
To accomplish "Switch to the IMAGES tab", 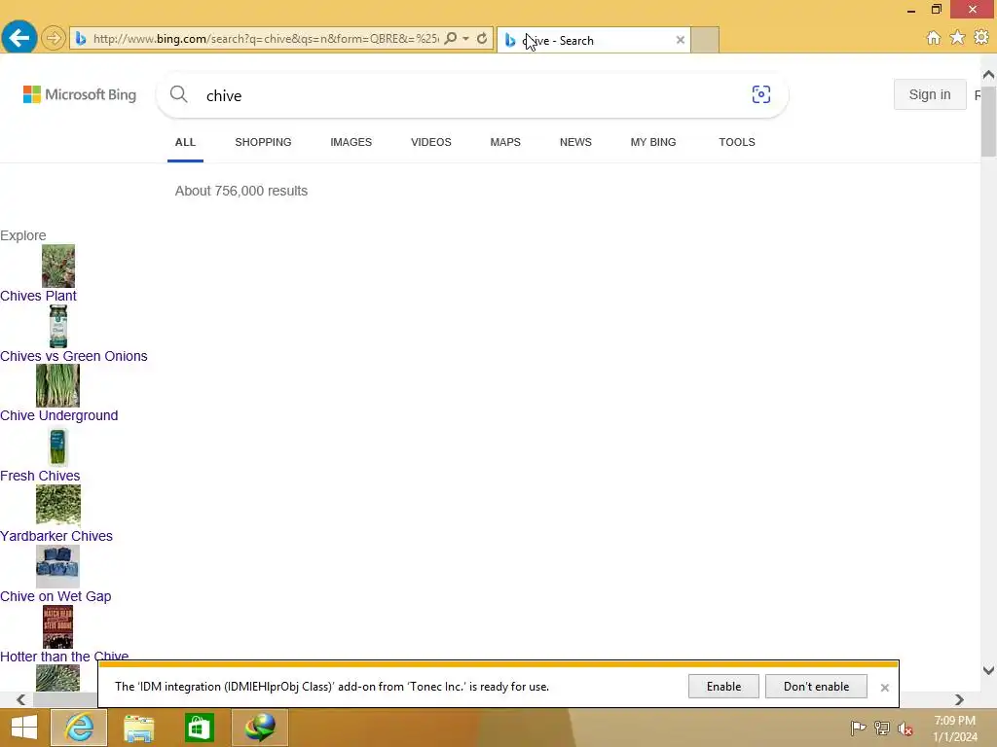I will (x=351, y=142).
